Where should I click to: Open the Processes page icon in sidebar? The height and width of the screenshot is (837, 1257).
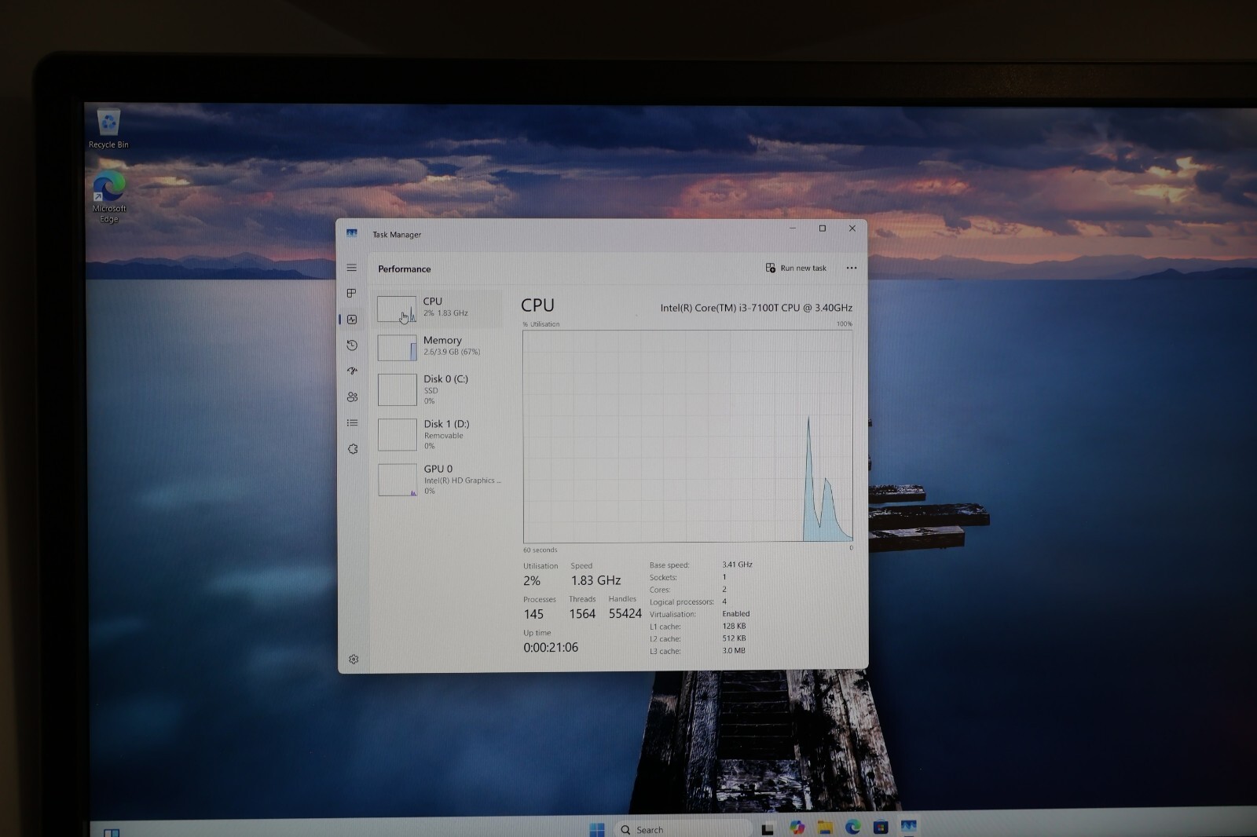[351, 293]
